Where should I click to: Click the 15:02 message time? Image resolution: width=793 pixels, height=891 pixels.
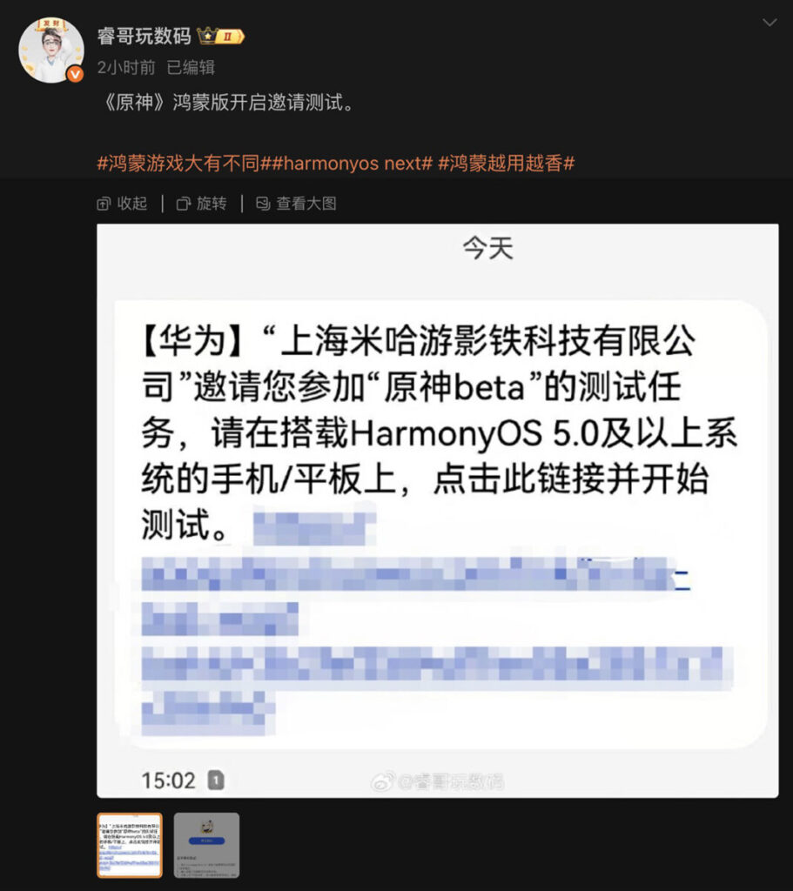(168, 780)
